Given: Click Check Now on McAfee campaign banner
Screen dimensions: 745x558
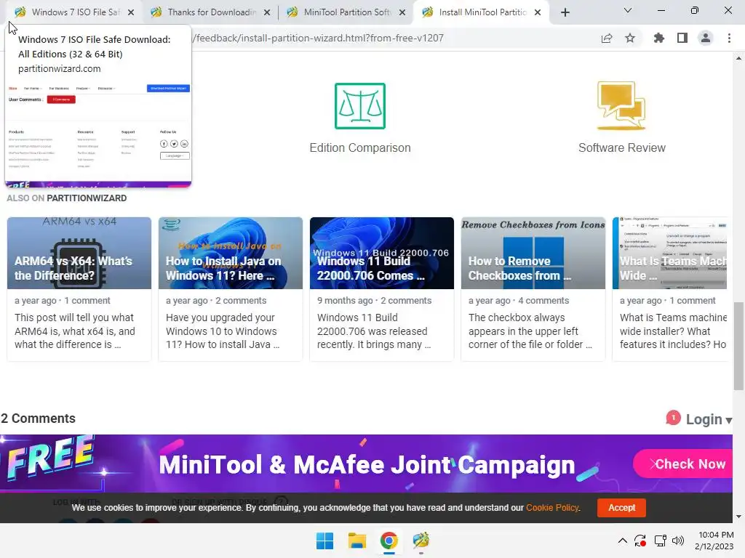Looking at the screenshot, I should point(684,464).
